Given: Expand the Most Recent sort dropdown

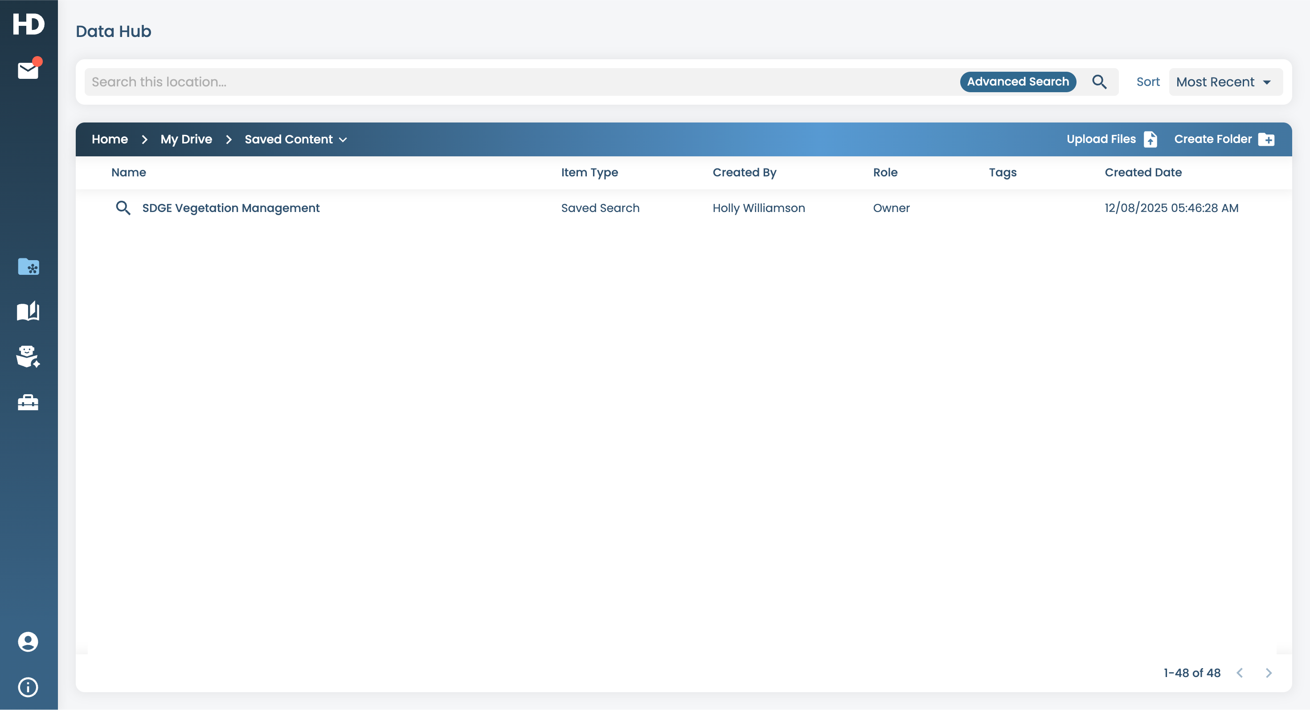Looking at the screenshot, I should 1224,82.
